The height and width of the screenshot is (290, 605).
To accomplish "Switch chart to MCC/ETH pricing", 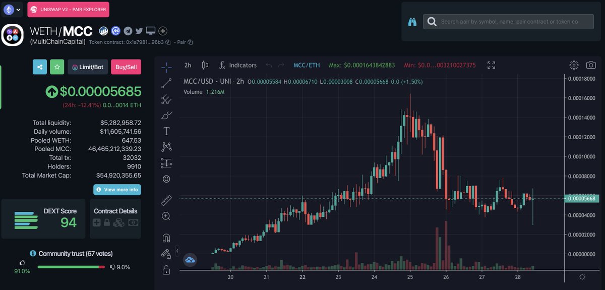I will 307,65.
